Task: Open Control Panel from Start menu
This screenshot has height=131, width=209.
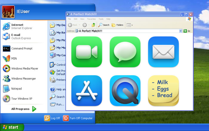Action: tap(57, 65)
